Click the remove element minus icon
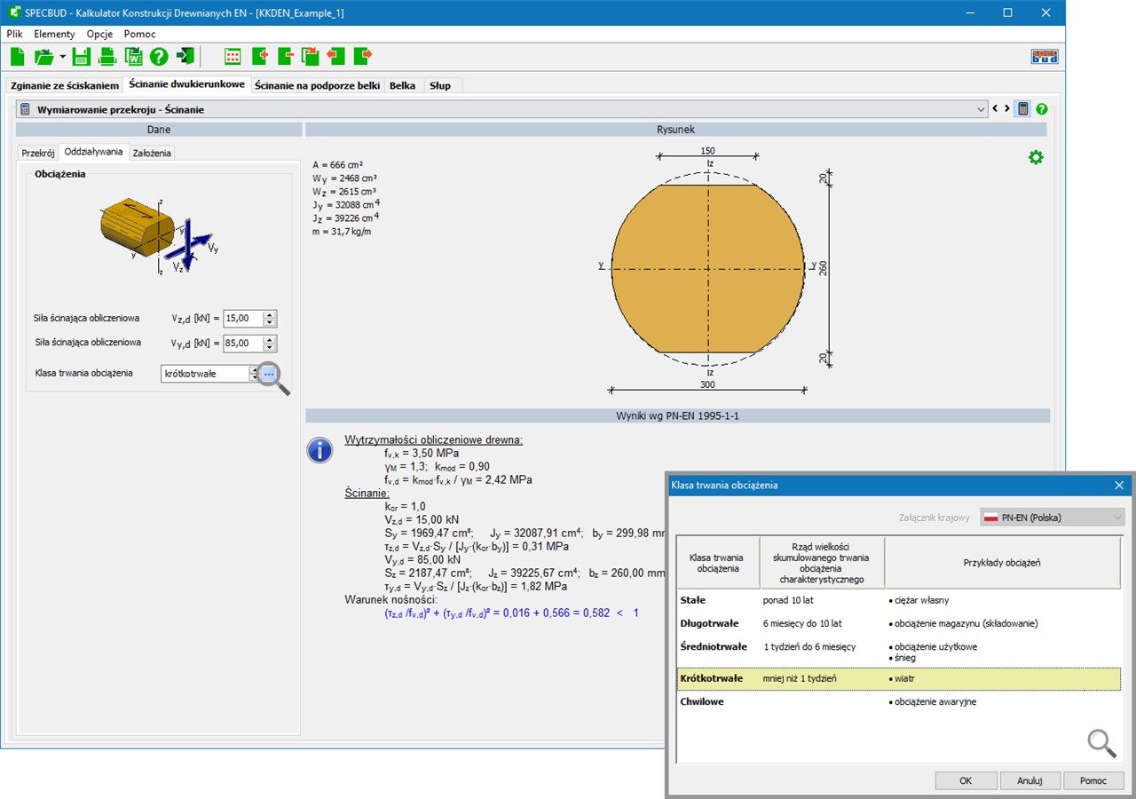 tap(286, 57)
